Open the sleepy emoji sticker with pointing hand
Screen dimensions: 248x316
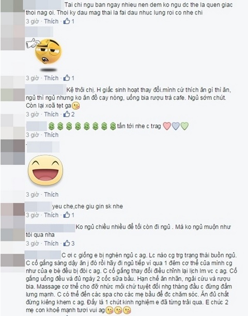pyautogui.click(x=45, y=54)
